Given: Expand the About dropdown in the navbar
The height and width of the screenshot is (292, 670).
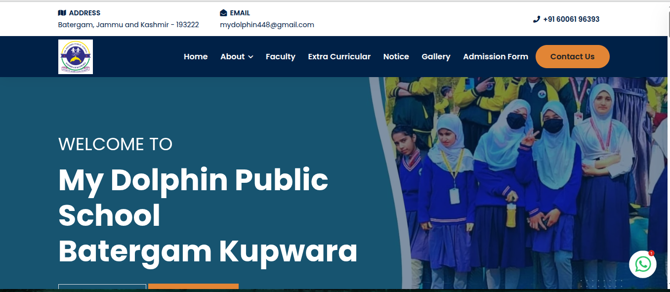Looking at the screenshot, I should point(237,56).
